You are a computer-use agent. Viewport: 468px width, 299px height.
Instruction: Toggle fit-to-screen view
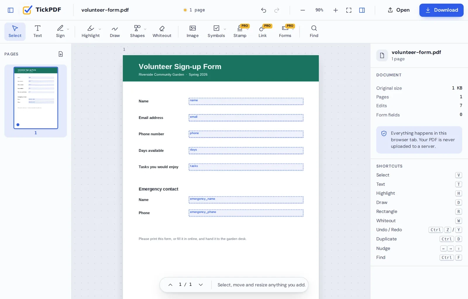(x=349, y=10)
